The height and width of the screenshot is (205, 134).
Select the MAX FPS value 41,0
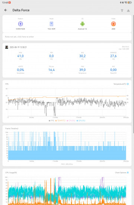pos(20,56)
